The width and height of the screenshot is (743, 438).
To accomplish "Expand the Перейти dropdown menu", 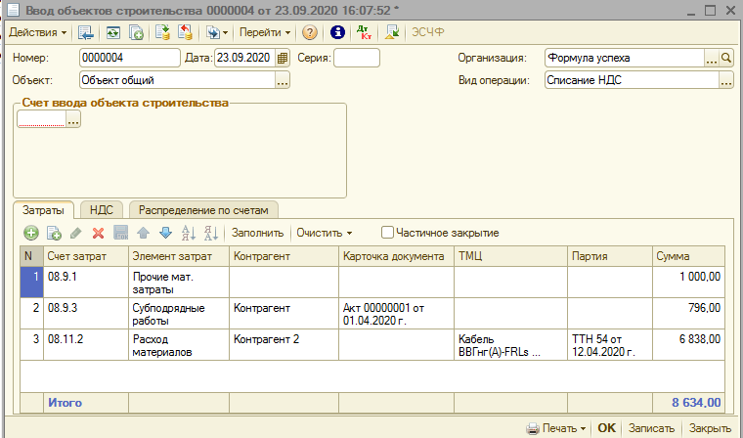I will [x=265, y=32].
